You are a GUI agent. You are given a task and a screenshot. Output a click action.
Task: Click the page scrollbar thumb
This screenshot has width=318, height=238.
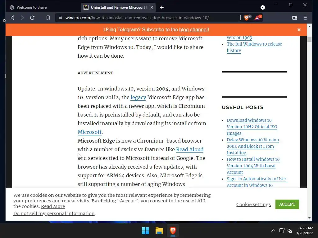click(x=309, y=39)
